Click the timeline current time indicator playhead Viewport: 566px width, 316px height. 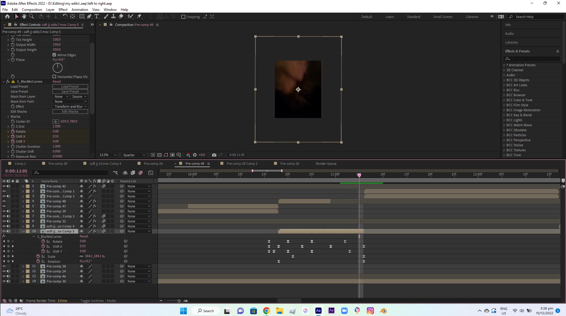coord(359,175)
